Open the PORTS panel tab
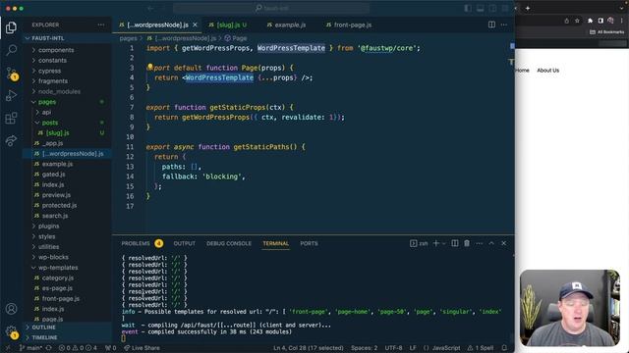The width and height of the screenshot is (629, 353). pos(309,243)
